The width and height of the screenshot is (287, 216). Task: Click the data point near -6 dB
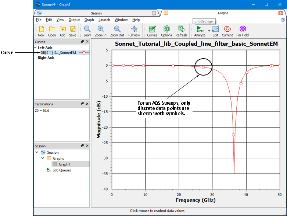(241, 84)
